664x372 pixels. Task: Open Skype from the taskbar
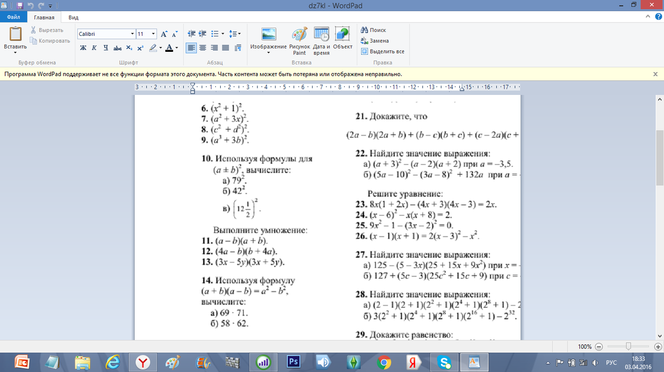(x=443, y=362)
